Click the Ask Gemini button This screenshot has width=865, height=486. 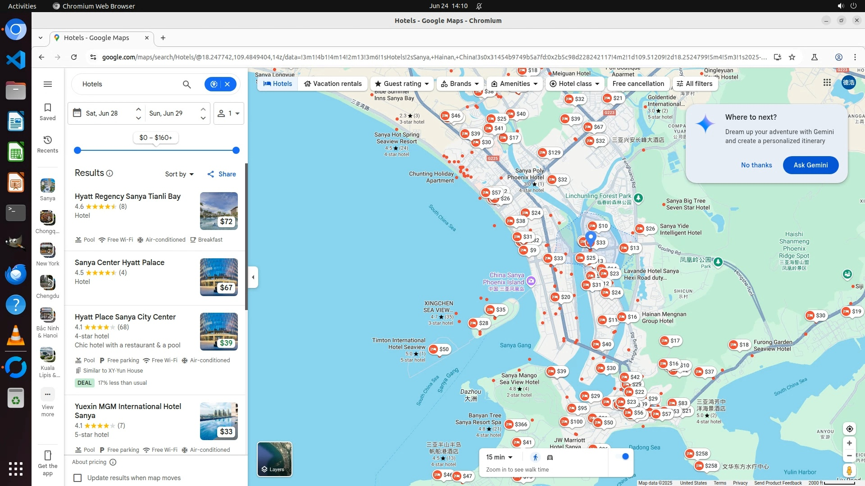pyautogui.click(x=810, y=165)
